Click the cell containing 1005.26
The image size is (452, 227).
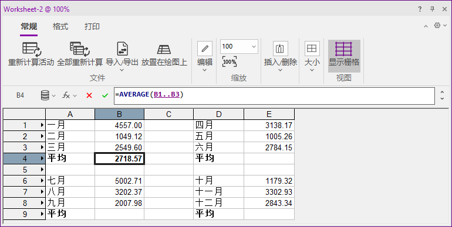269,136
